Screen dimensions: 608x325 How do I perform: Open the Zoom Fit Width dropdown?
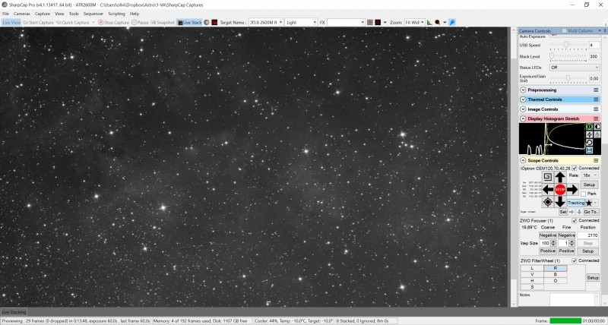423,23
